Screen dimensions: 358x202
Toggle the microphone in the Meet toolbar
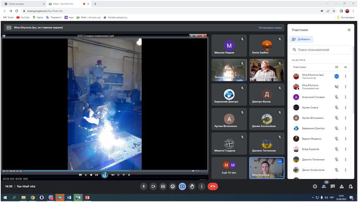tap(144, 187)
